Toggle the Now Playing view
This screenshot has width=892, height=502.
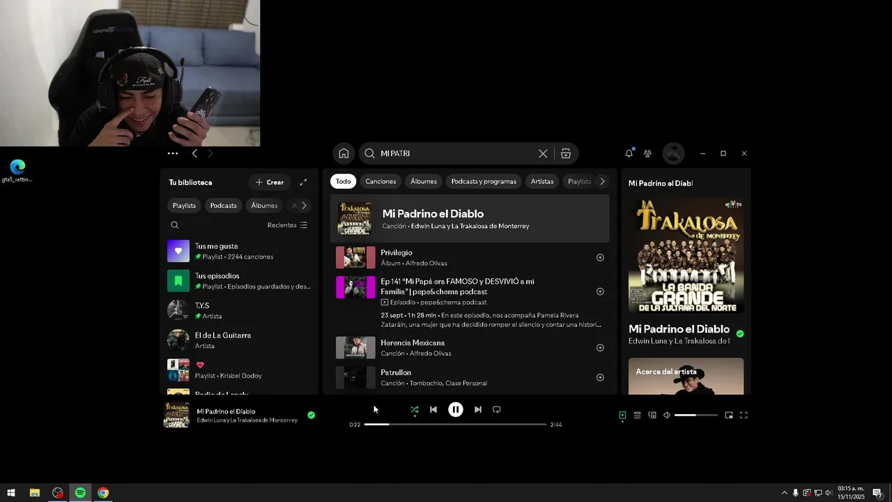click(x=622, y=415)
